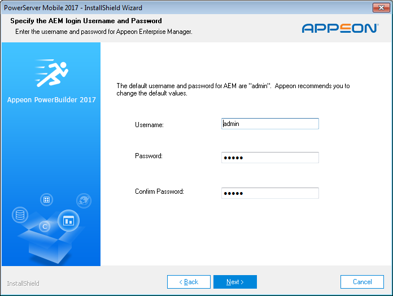This screenshot has width=393, height=296.
Task: Click the database cylinder icon
Action: pyautogui.click(x=20, y=215)
